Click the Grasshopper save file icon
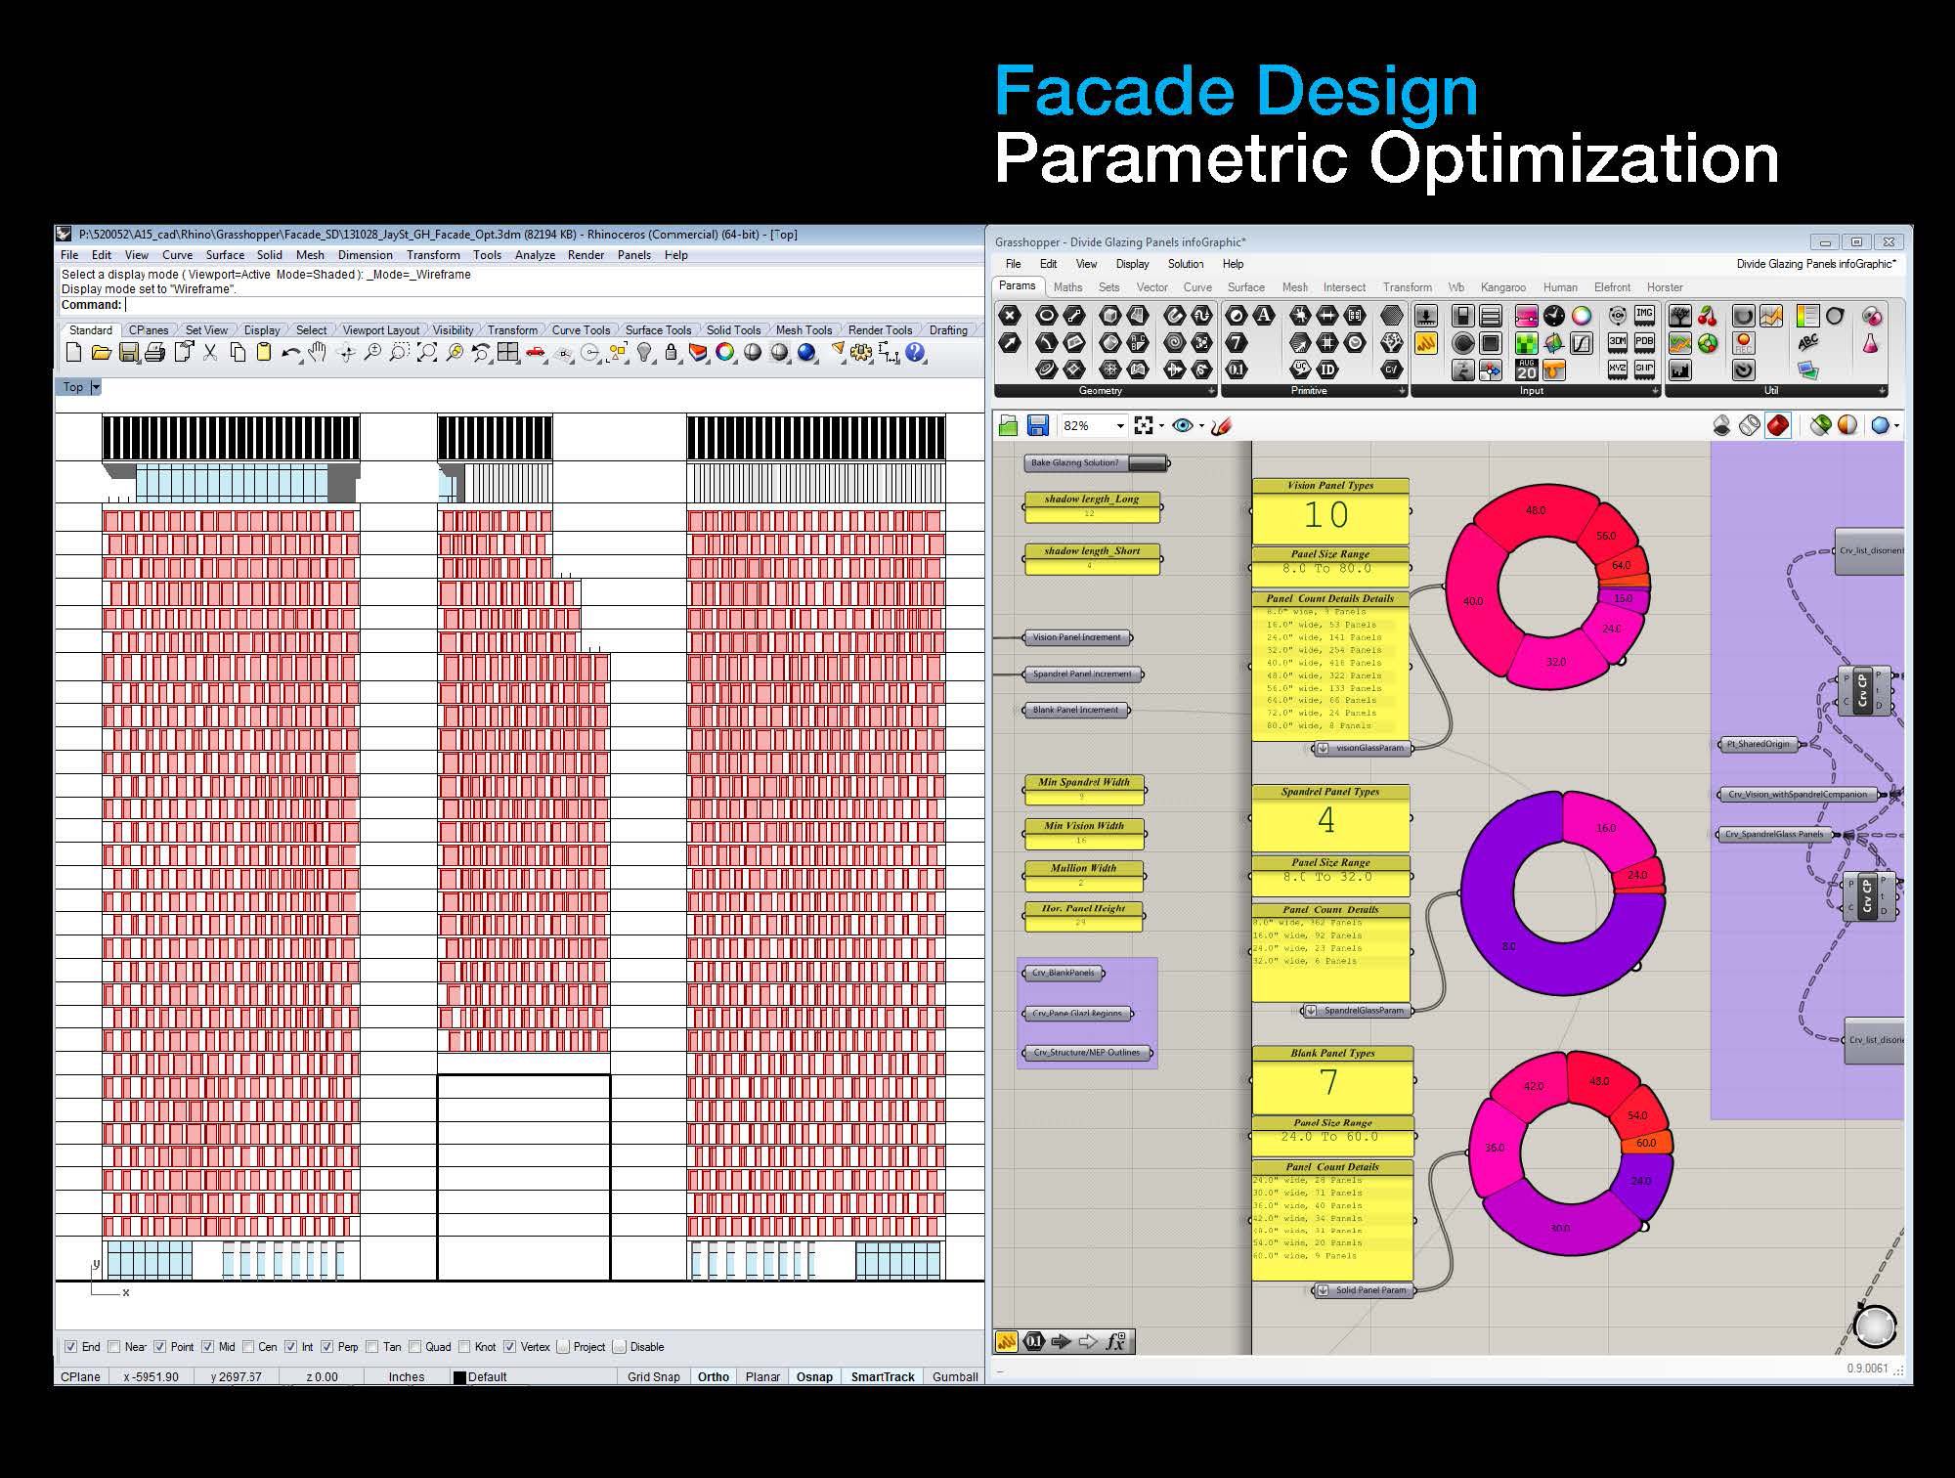Image resolution: width=1955 pixels, height=1478 pixels. (x=1038, y=425)
